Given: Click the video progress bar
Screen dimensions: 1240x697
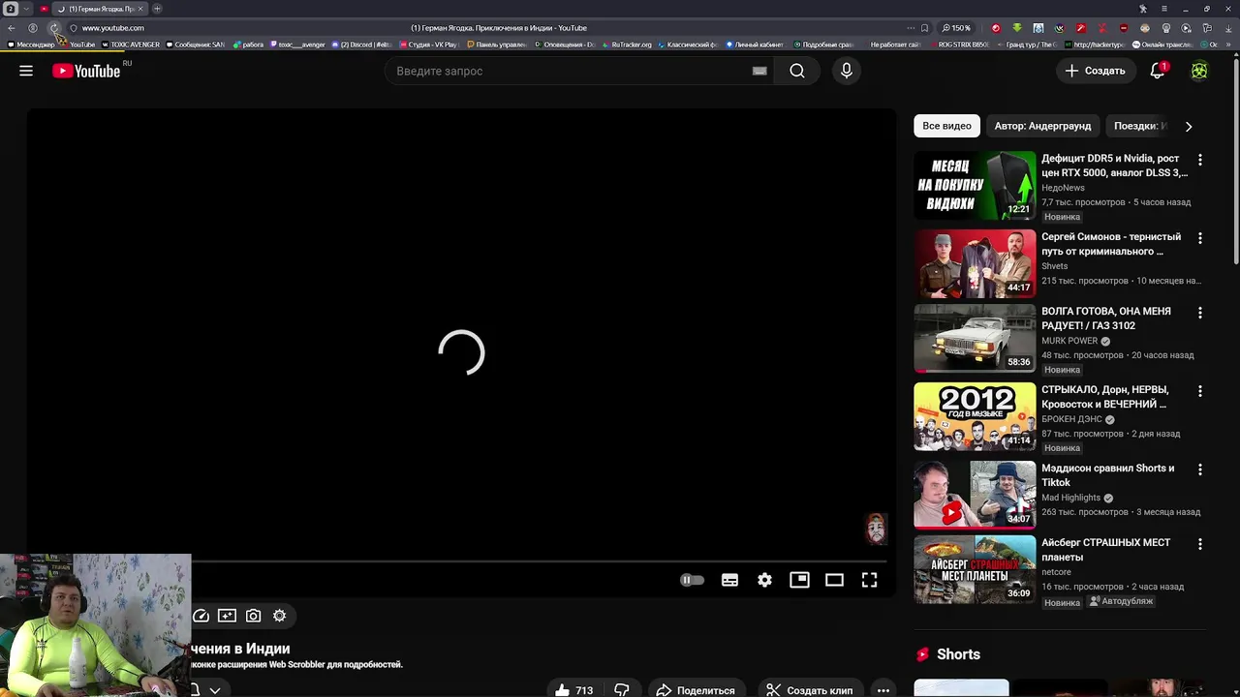Looking at the screenshot, I should 461,561.
